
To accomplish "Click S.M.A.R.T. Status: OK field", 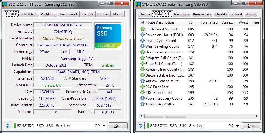I will (53, 85).
